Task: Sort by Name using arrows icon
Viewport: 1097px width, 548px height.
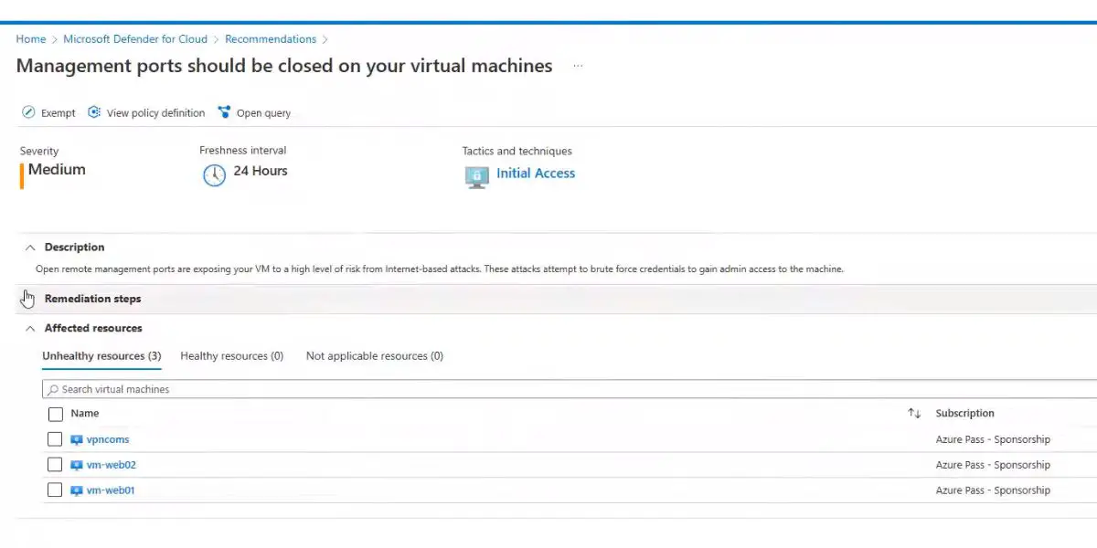Action: (914, 413)
